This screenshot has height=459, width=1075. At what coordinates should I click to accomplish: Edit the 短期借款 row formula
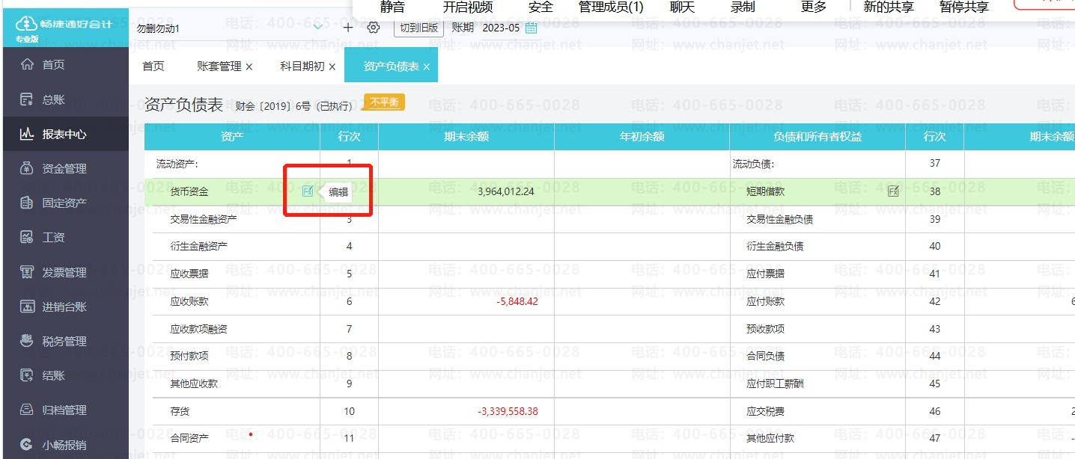point(893,191)
